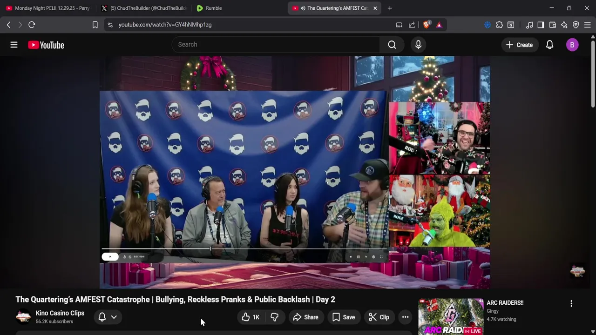Click the video title text
The height and width of the screenshot is (335, 596).
[x=175, y=300]
